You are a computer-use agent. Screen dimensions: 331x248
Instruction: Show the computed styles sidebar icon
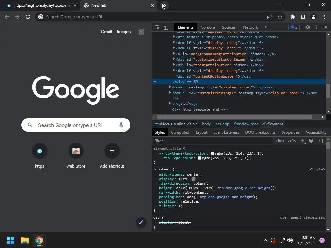[x=320, y=141]
